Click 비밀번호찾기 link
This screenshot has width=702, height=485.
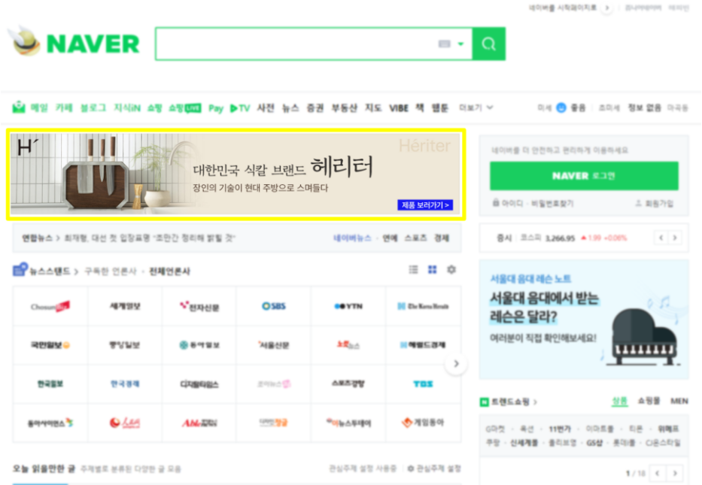(x=552, y=204)
